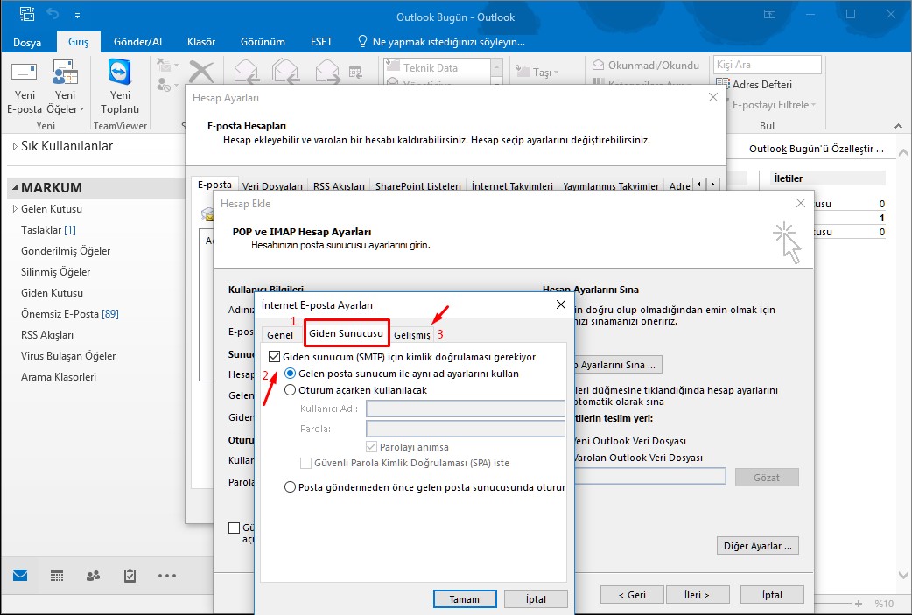The width and height of the screenshot is (912, 615).
Task: Click the < Geri button
Action: 632,595
